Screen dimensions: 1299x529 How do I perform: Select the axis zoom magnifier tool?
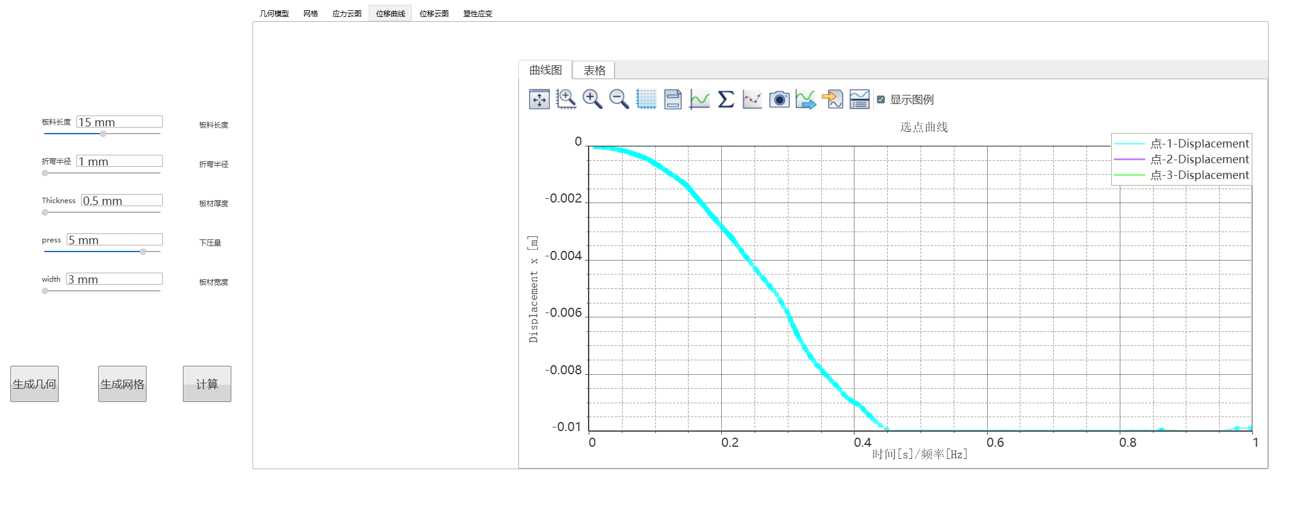tap(566, 99)
